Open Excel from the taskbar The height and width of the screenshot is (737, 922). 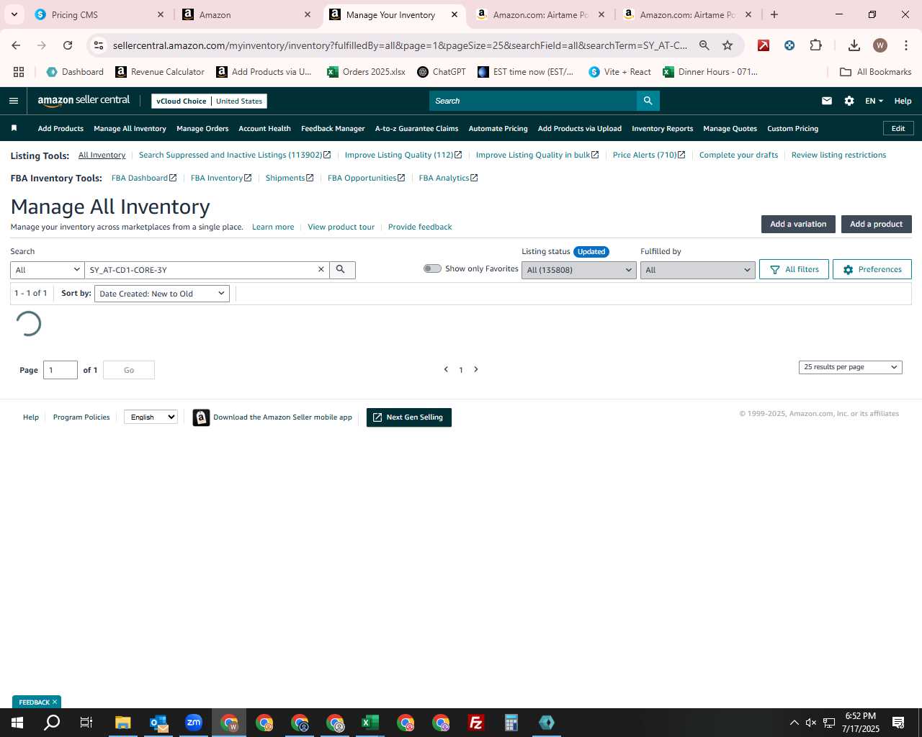370,723
